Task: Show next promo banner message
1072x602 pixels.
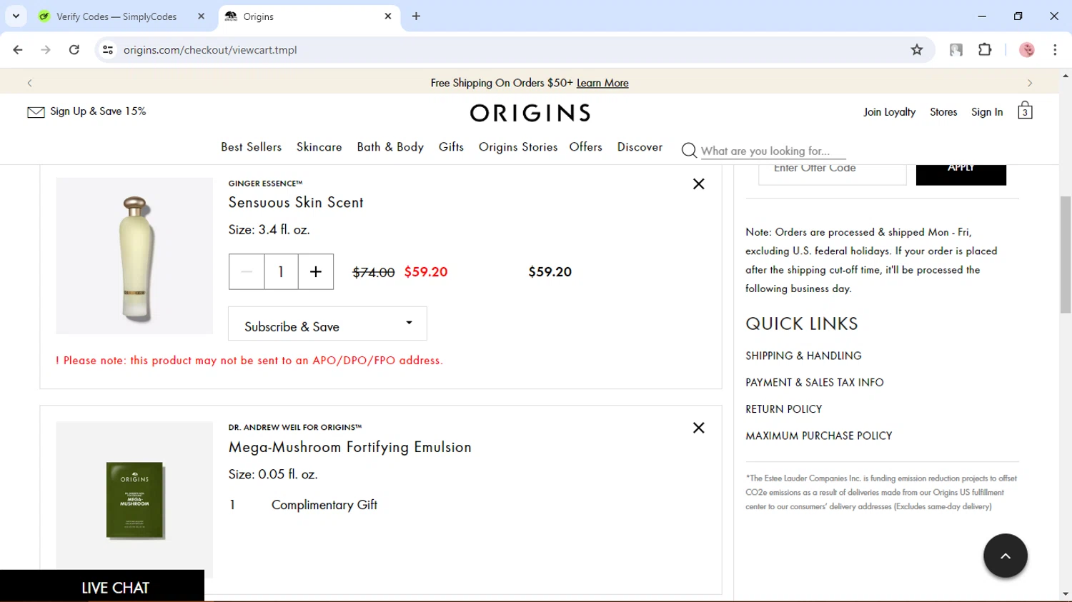Action: [x=1030, y=83]
